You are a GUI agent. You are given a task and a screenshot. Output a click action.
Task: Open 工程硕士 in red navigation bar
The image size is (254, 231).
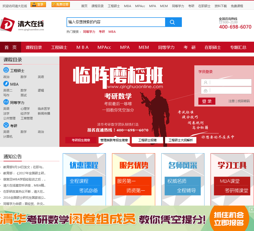click(59, 47)
